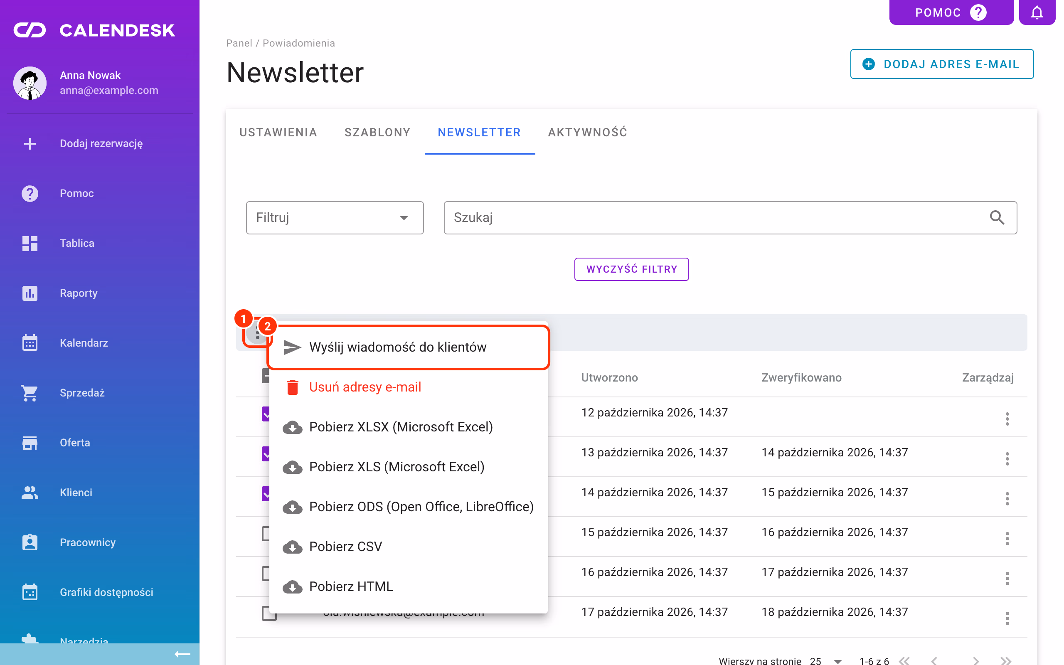Open row menu for 16 października 2026 entry
Viewport: 1064px width, 665px height.
(x=1007, y=579)
